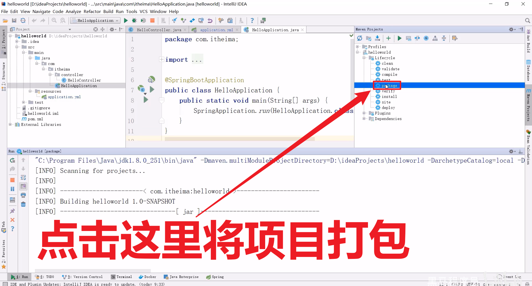Open the Version Control tool window
The width and height of the screenshot is (532, 286).
[82, 277]
